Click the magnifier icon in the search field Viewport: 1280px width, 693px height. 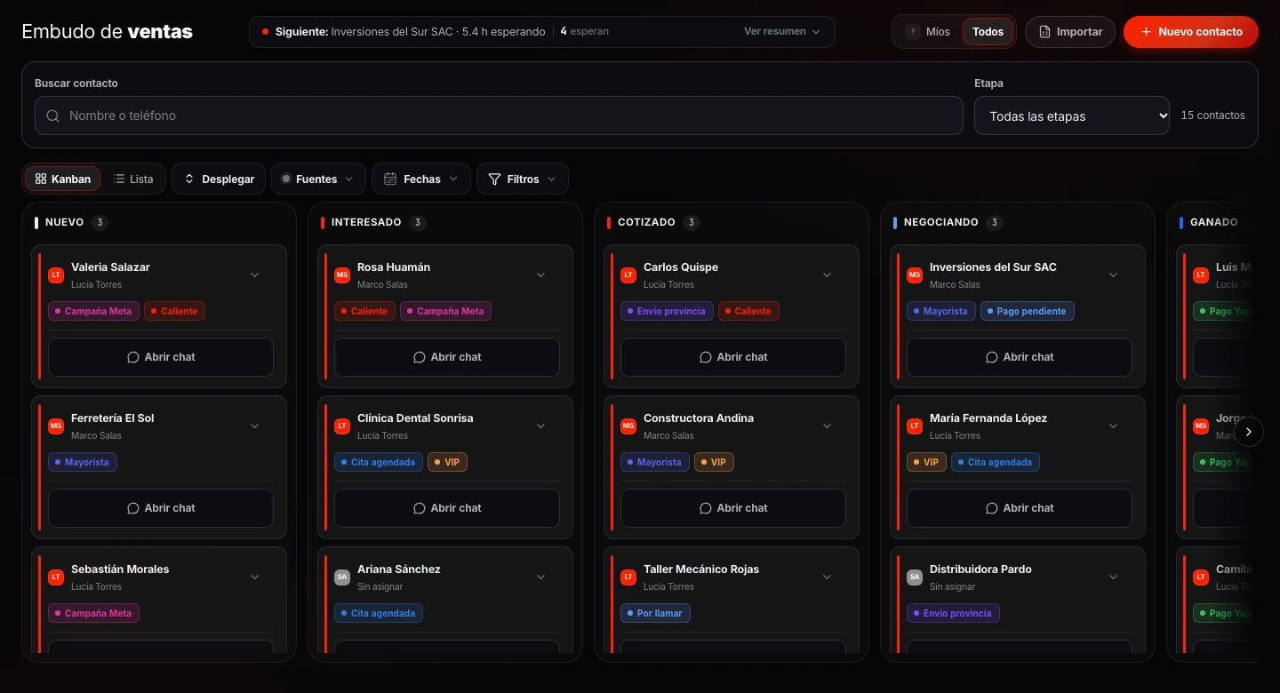pos(53,115)
